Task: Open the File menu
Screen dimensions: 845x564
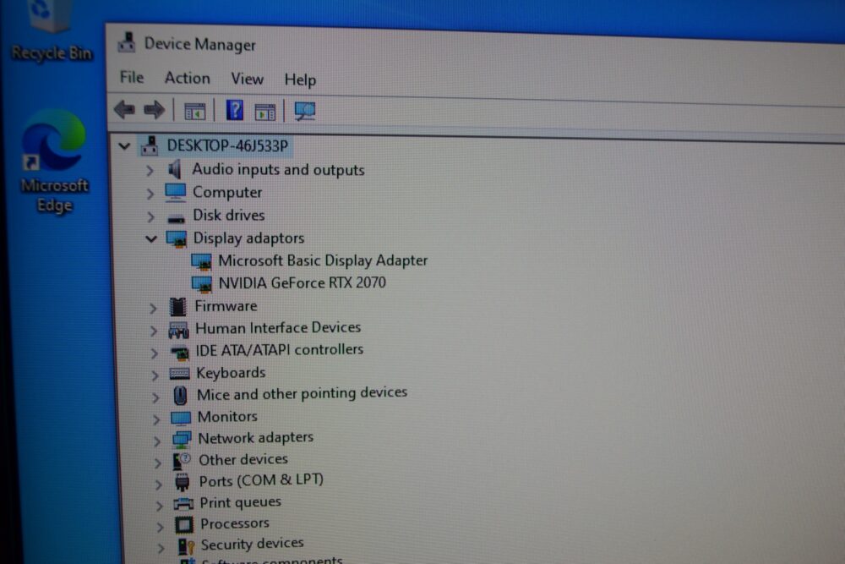Action: pos(132,77)
